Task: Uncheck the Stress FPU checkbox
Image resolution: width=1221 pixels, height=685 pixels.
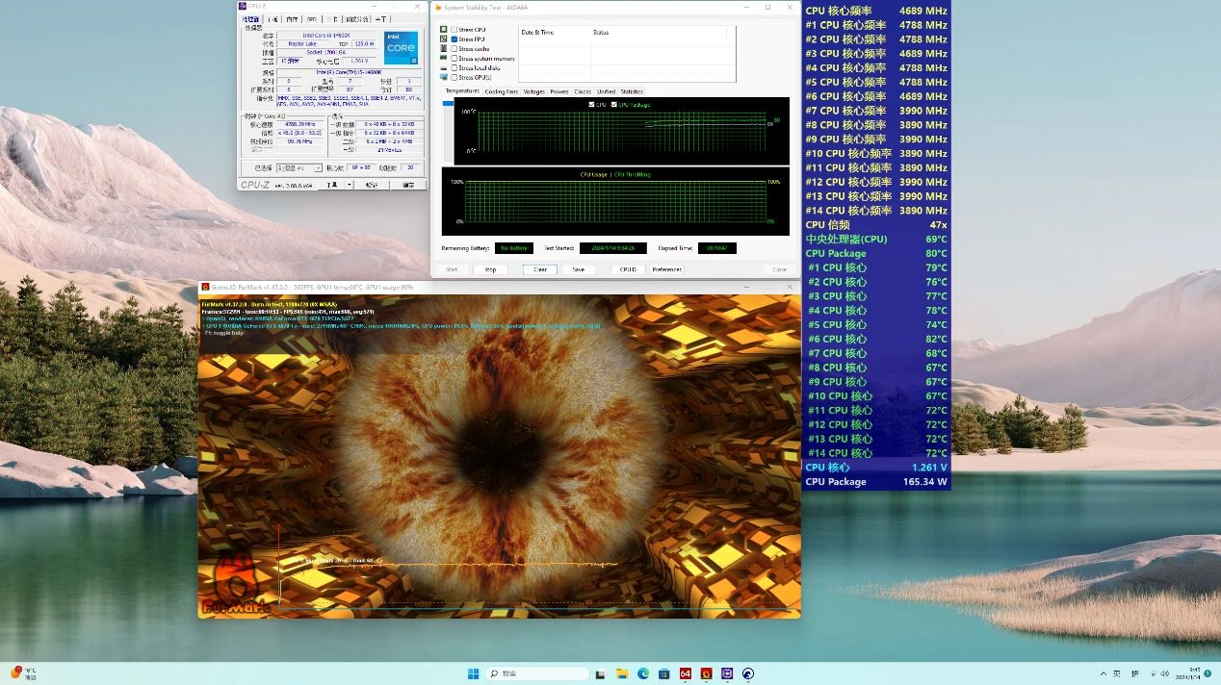Action: click(455, 39)
